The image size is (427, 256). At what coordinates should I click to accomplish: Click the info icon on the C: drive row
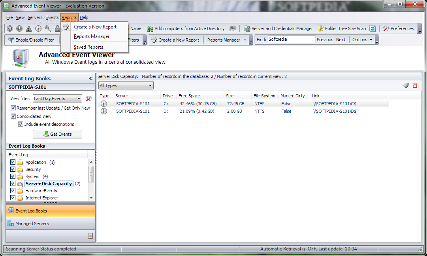click(x=104, y=104)
